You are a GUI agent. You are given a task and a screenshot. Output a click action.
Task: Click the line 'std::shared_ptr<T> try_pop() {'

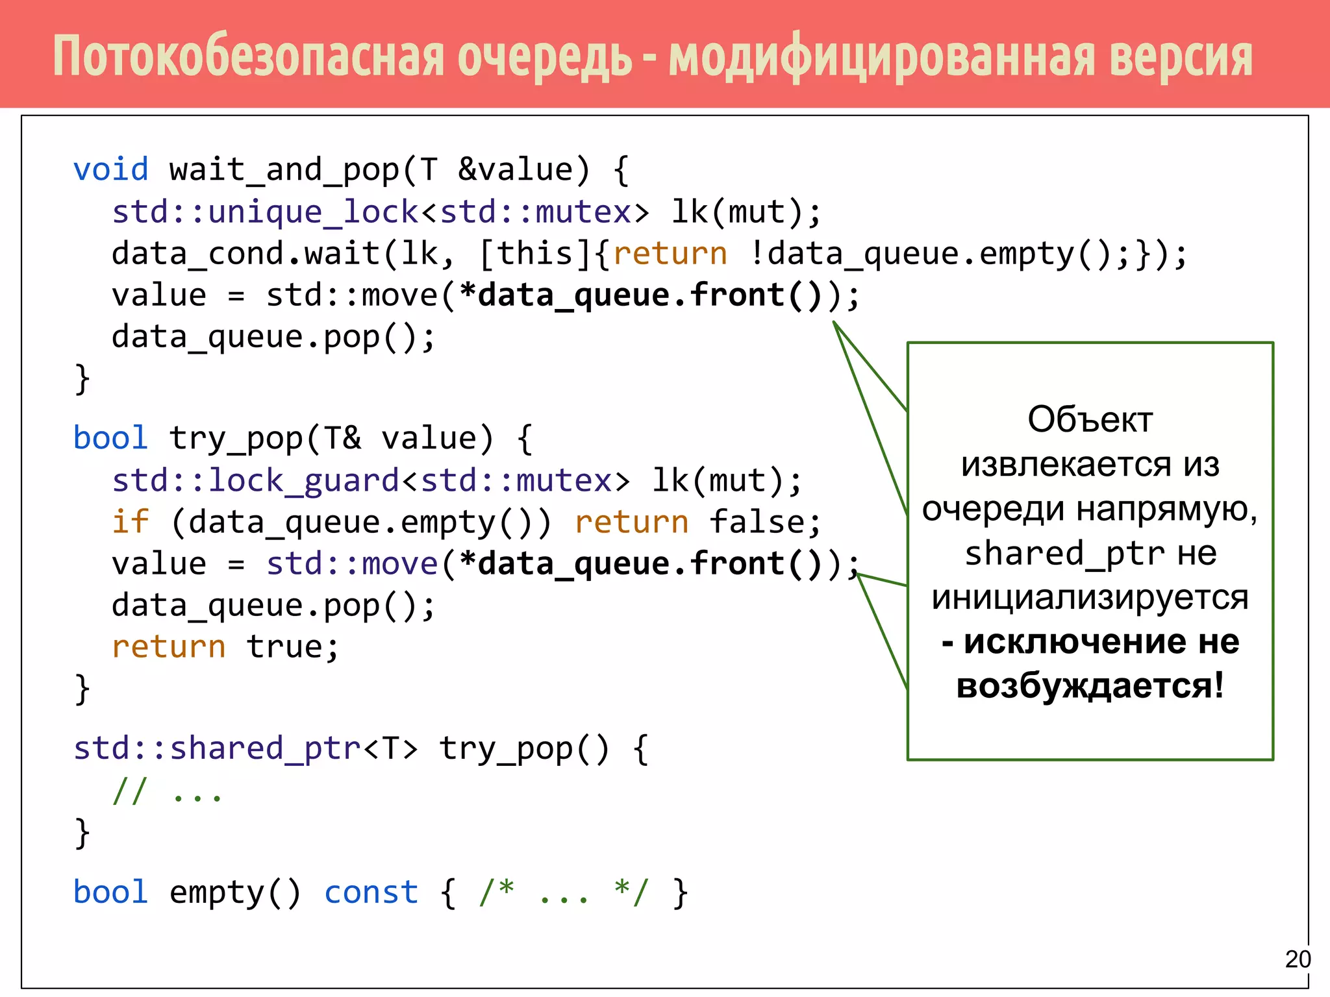click(x=361, y=749)
